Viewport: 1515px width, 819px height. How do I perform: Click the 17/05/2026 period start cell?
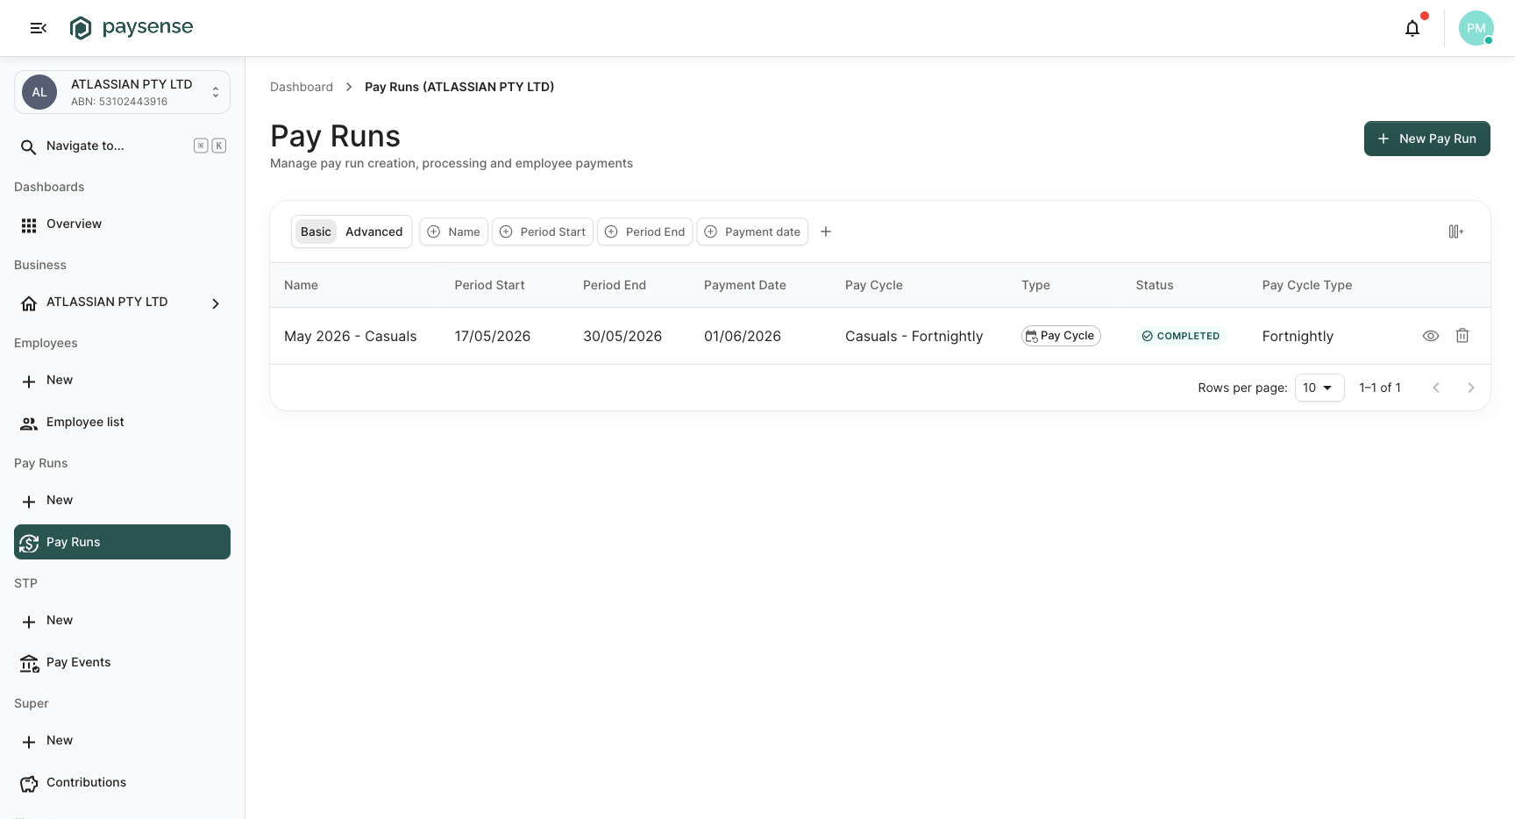pyautogui.click(x=493, y=336)
